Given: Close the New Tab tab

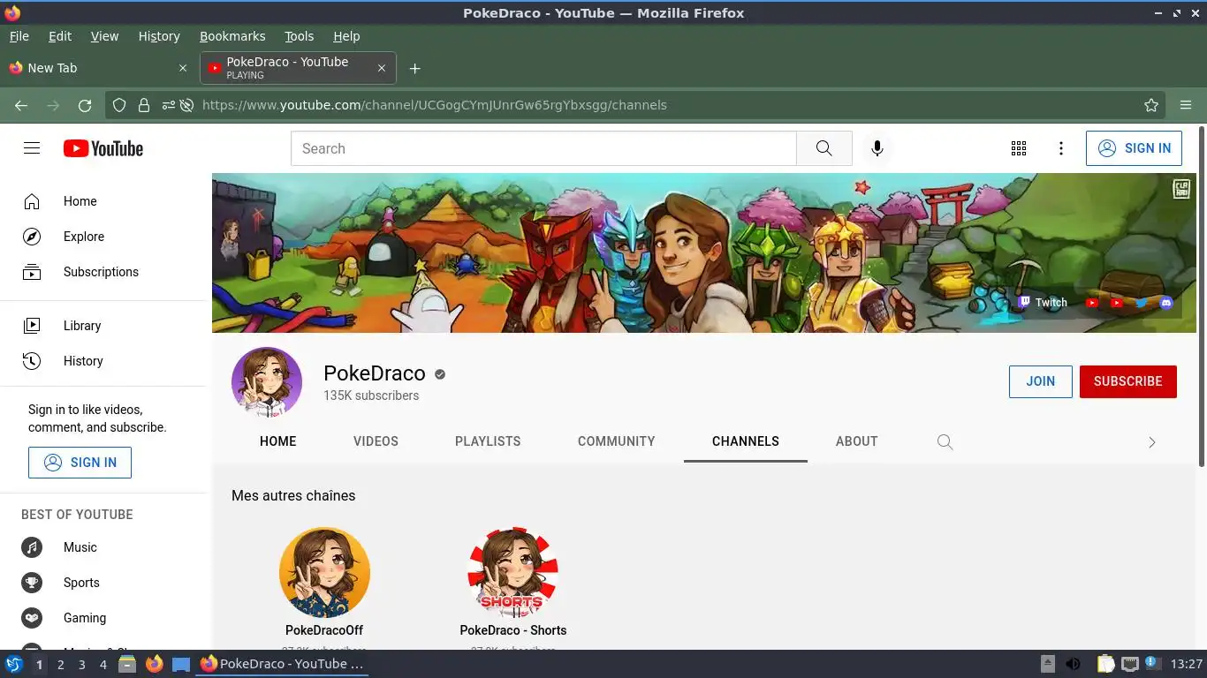Looking at the screenshot, I should 183,68.
